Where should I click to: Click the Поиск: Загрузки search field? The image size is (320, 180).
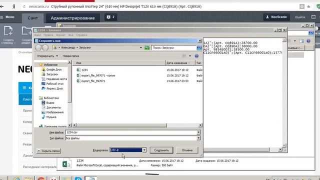tap(173, 48)
